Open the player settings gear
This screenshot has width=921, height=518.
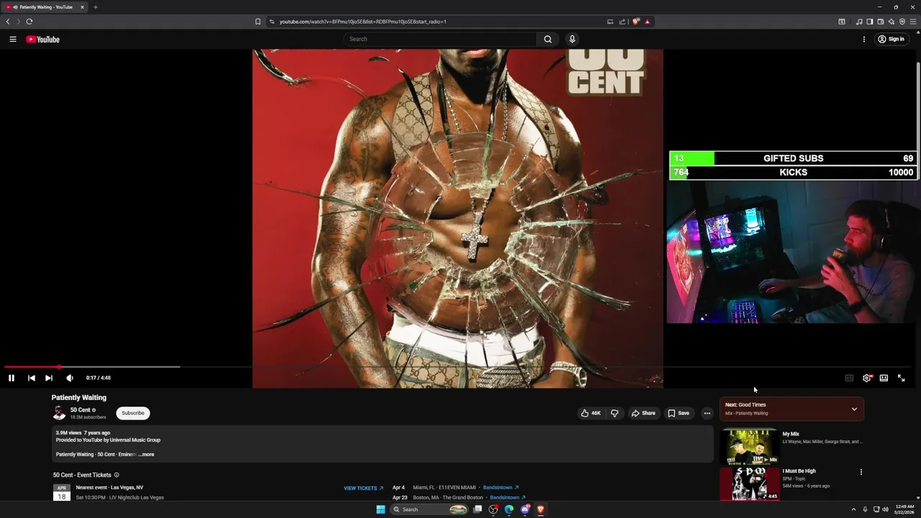pyautogui.click(x=867, y=378)
